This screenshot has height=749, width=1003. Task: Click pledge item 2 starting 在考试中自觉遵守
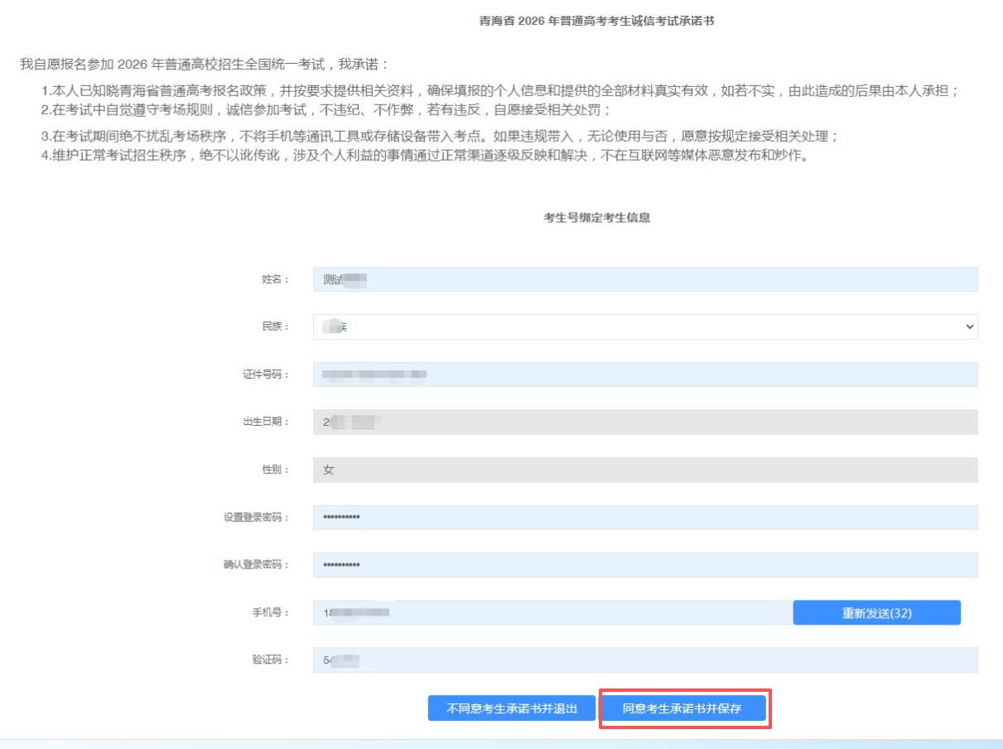327,110
